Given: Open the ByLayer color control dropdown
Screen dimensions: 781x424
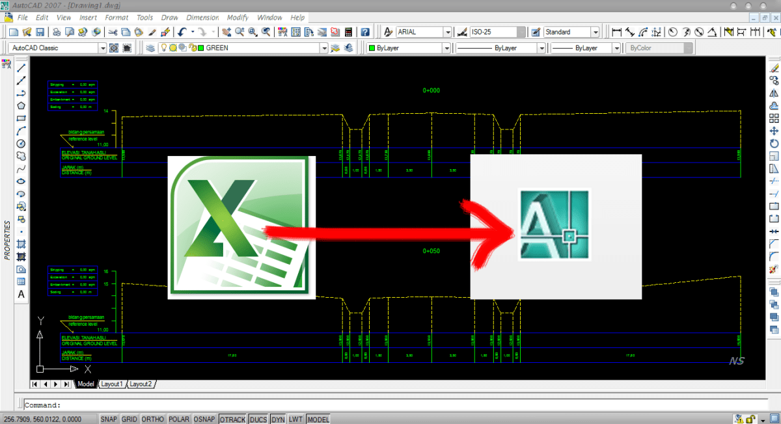Looking at the screenshot, I should [409, 48].
